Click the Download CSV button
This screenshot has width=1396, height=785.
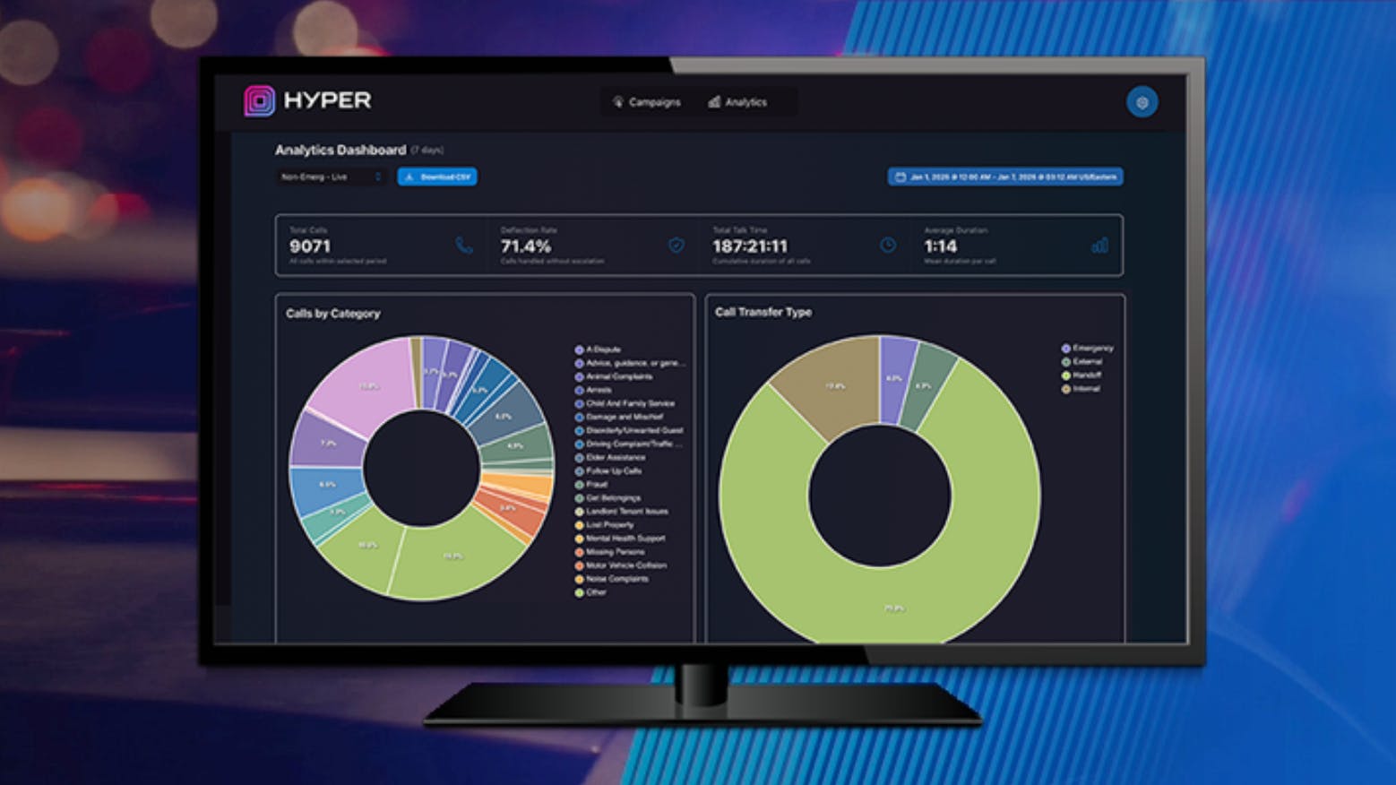(x=437, y=177)
